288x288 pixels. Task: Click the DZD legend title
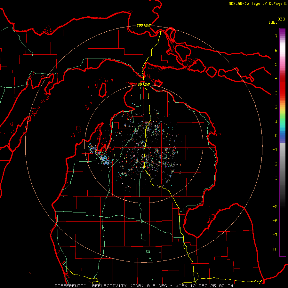pyautogui.click(x=281, y=19)
